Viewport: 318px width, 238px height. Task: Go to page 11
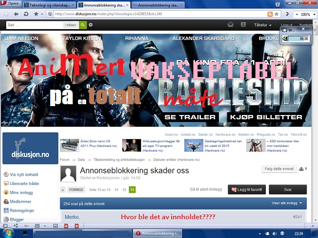pyautogui.click(x=116, y=190)
